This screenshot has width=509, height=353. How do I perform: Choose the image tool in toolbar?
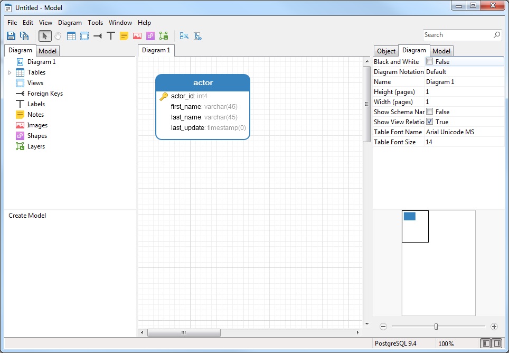137,36
